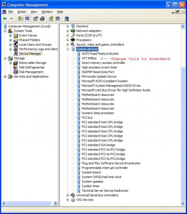Open the Help menu
This screenshot has width=187, height=214.
(60, 12)
